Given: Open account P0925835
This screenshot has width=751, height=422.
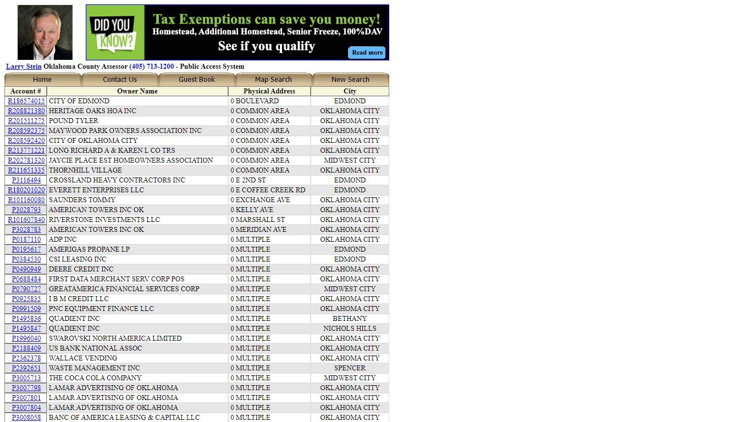Looking at the screenshot, I should pyautogui.click(x=26, y=299).
